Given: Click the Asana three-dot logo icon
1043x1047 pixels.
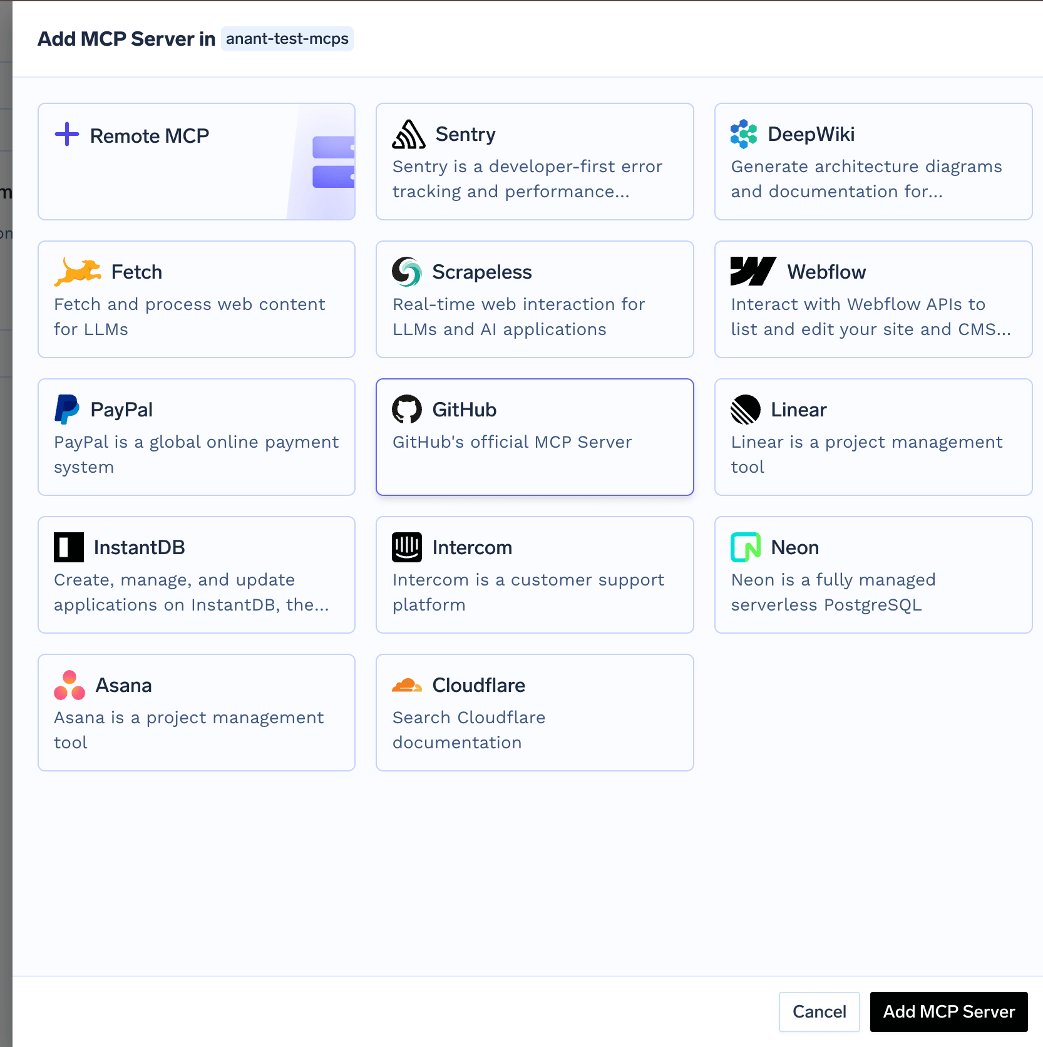Looking at the screenshot, I should pyautogui.click(x=69, y=685).
